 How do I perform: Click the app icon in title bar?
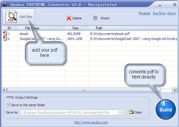coord(5,4)
